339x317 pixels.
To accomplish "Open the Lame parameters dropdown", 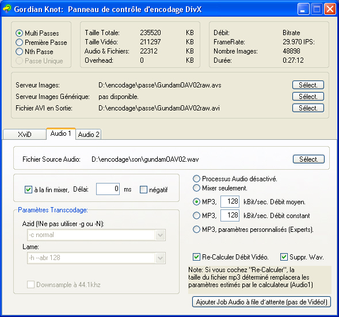I will [x=160, y=258].
